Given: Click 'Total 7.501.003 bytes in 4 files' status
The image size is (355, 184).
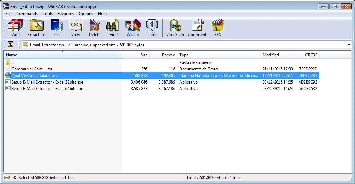Looking at the screenshot, I should 213,178.
